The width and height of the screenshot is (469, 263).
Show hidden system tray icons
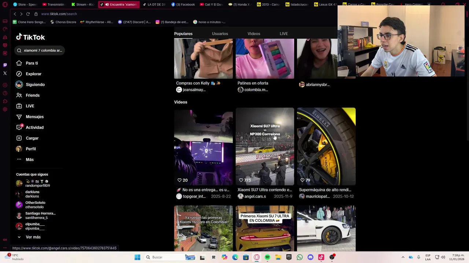click(x=403, y=257)
